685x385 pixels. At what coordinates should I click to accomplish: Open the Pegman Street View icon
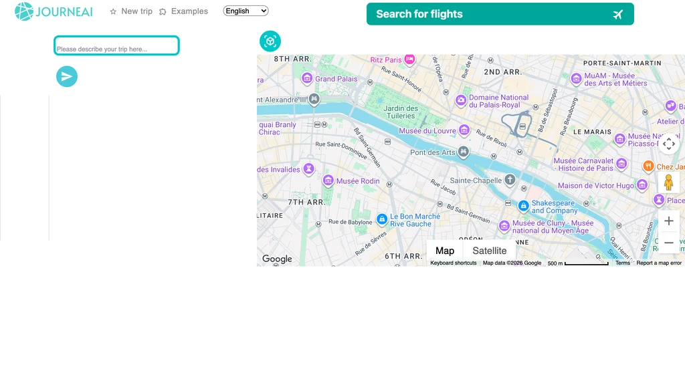[x=668, y=182]
